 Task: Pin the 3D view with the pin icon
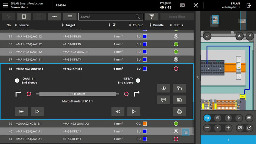click(249, 36)
